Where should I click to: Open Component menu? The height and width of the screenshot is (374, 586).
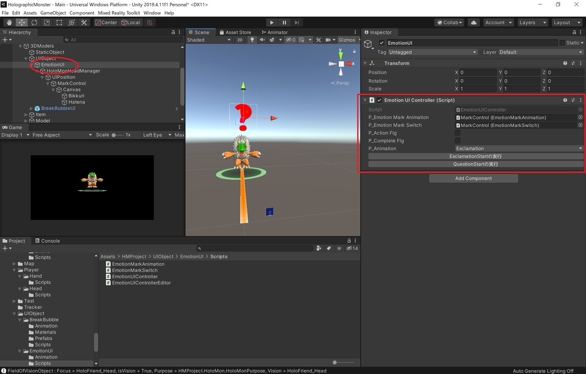coord(82,13)
